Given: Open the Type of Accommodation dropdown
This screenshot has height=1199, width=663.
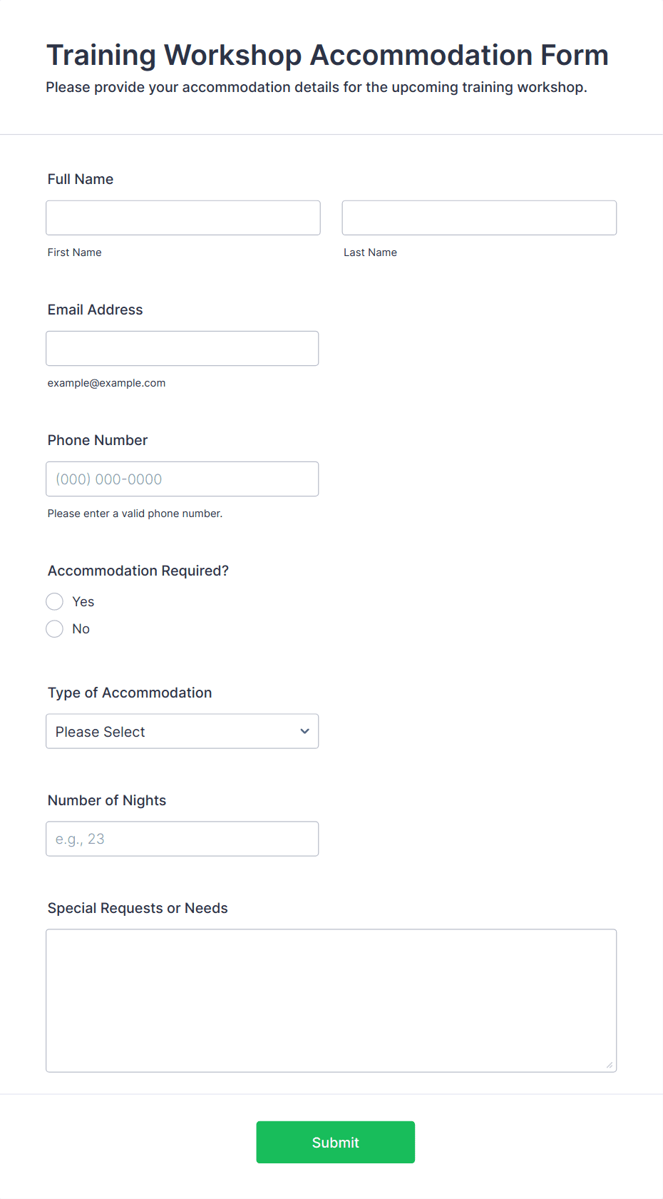Looking at the screenshot, I should pos(183,731).
